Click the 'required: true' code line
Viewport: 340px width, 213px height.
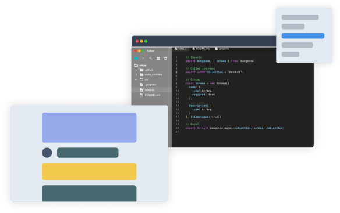point(203,95)
